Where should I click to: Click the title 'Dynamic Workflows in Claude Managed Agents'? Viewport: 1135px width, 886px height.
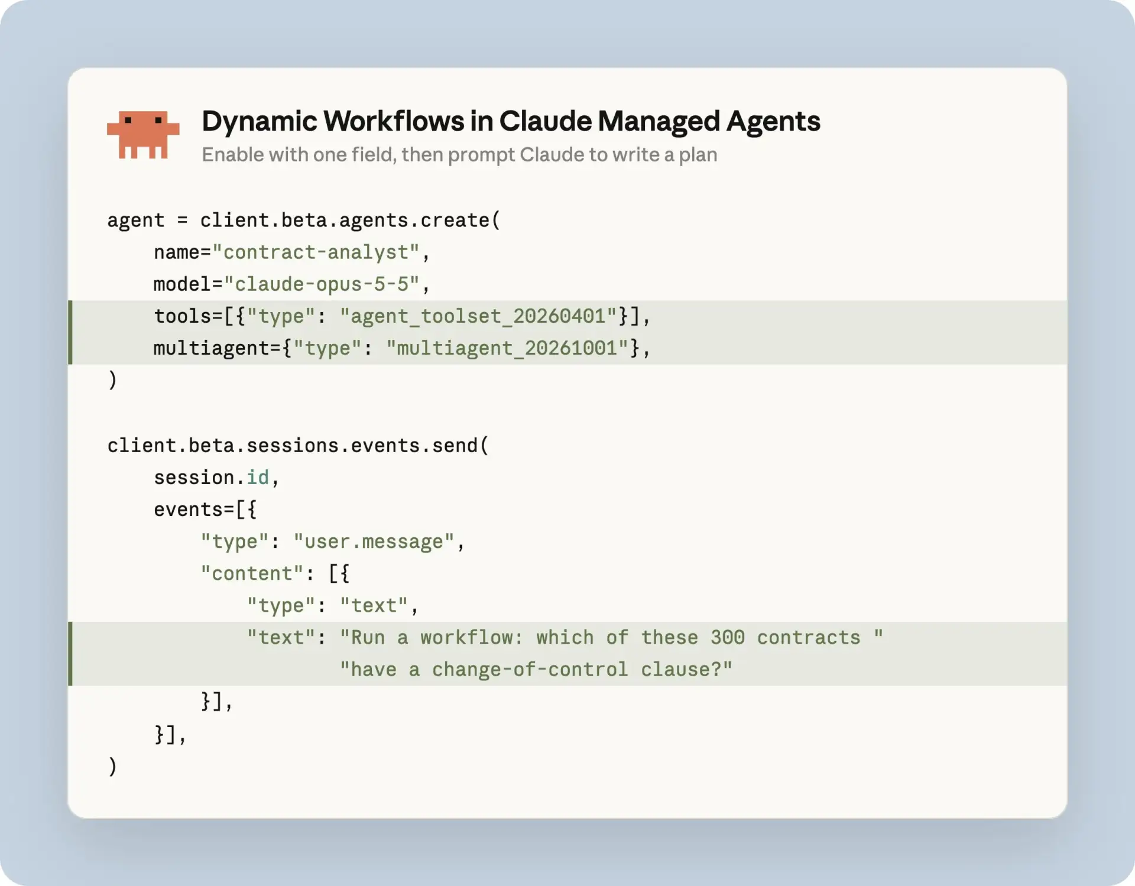point(511,121)
